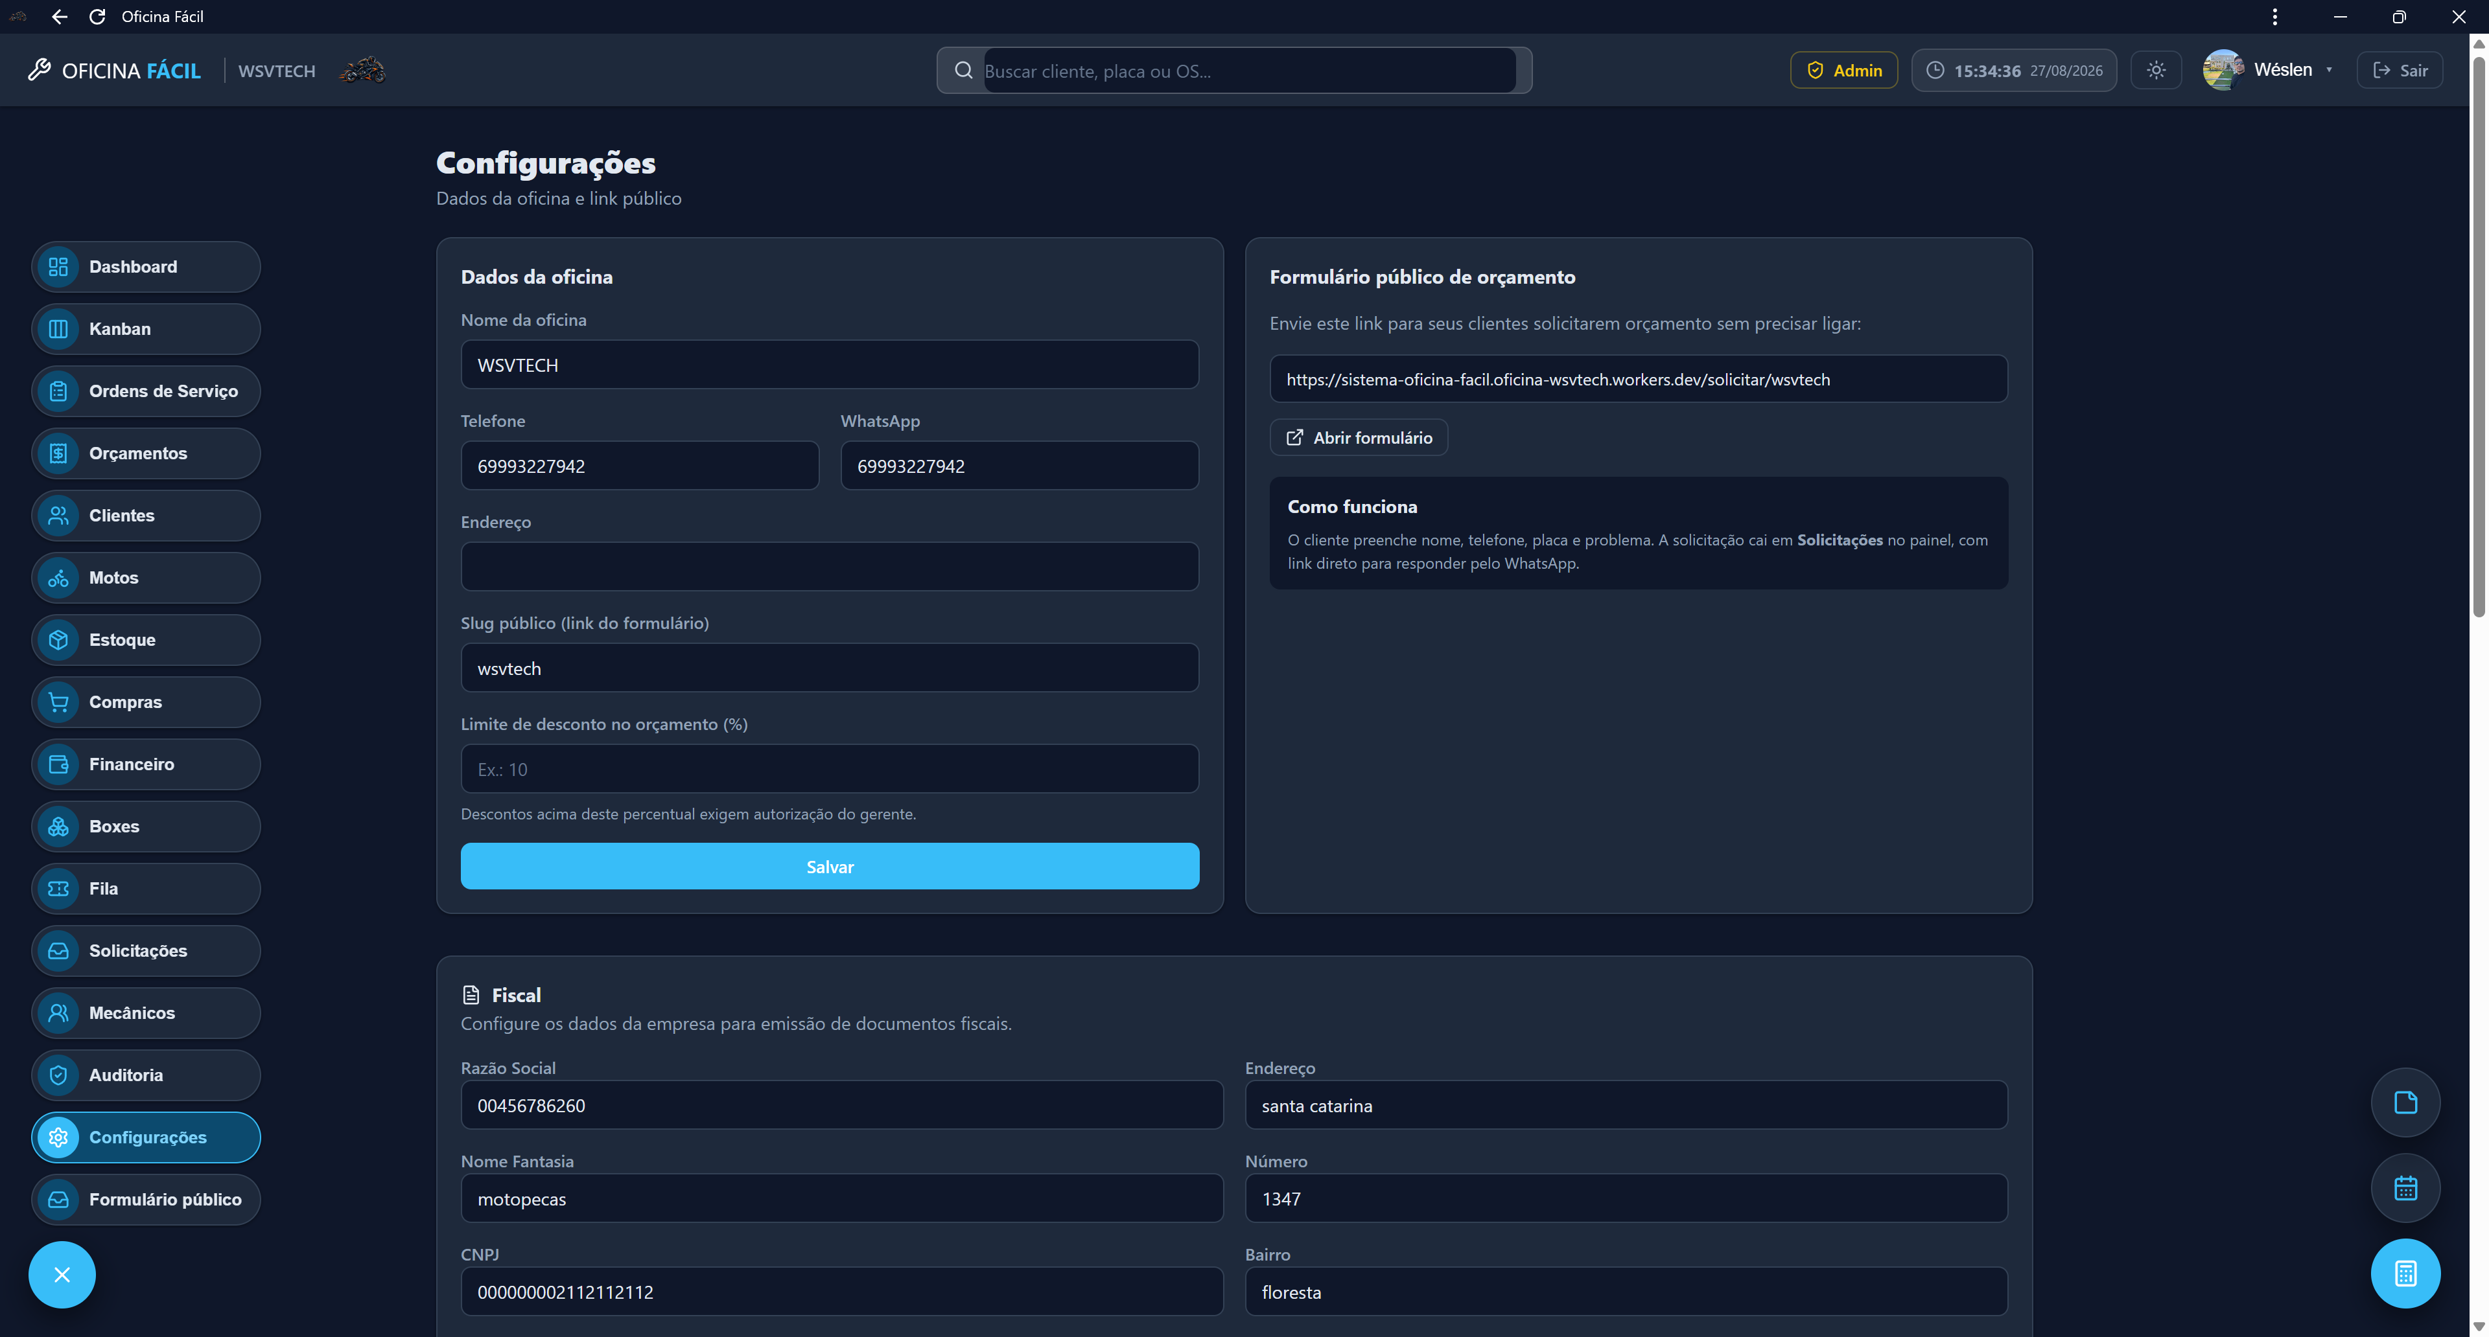Click the Sair logout button

pyautogui.click(x=2399, y=71)
